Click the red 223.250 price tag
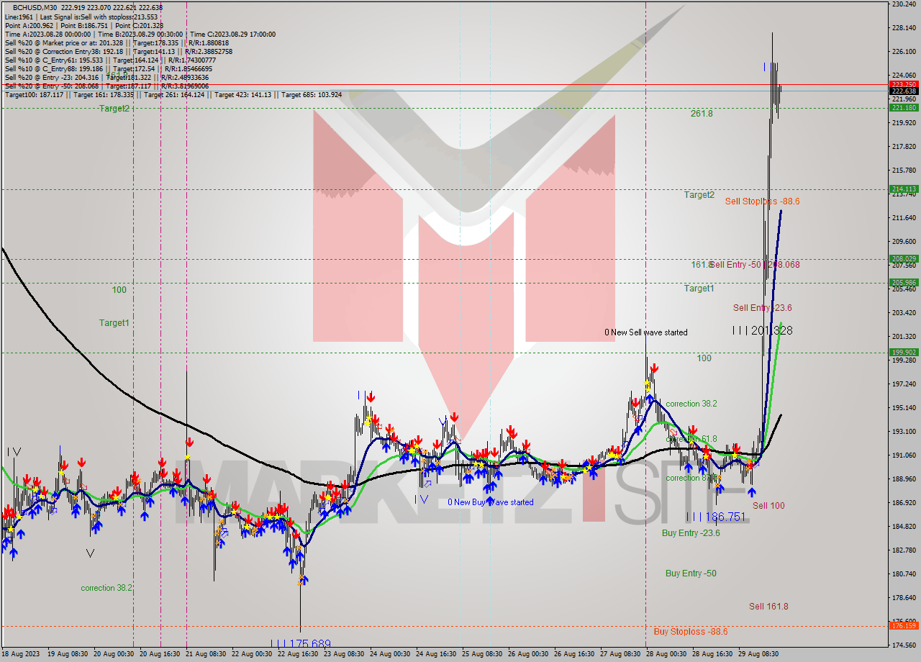This screenshot has height=662, width=921. [904, 84]
